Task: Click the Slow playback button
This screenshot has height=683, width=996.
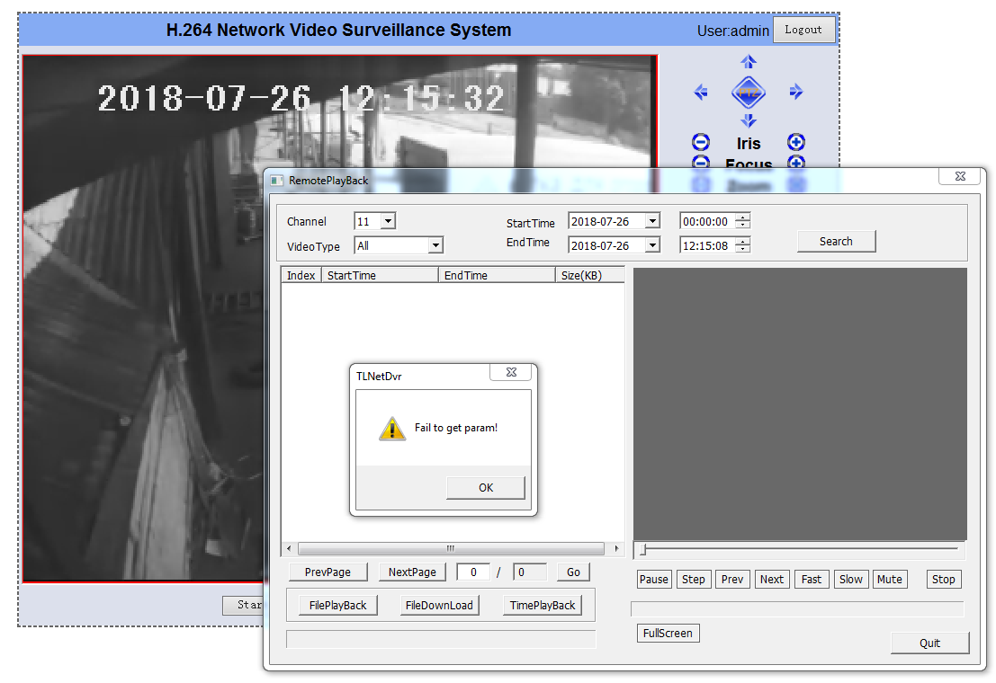Action: pyautogui.click(x=851, y=579)
